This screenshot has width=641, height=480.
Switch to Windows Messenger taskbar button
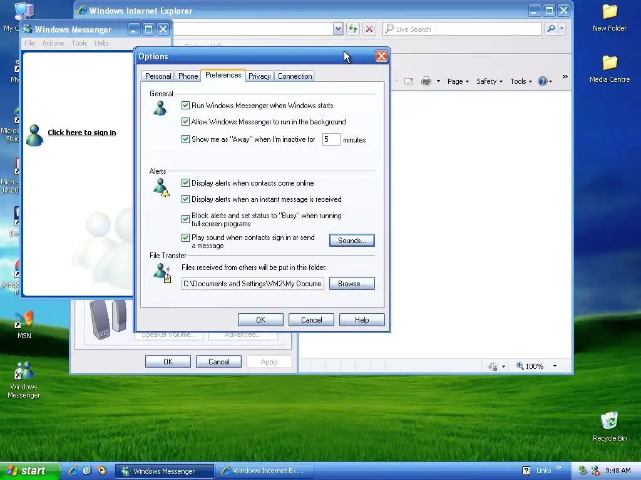165,471
